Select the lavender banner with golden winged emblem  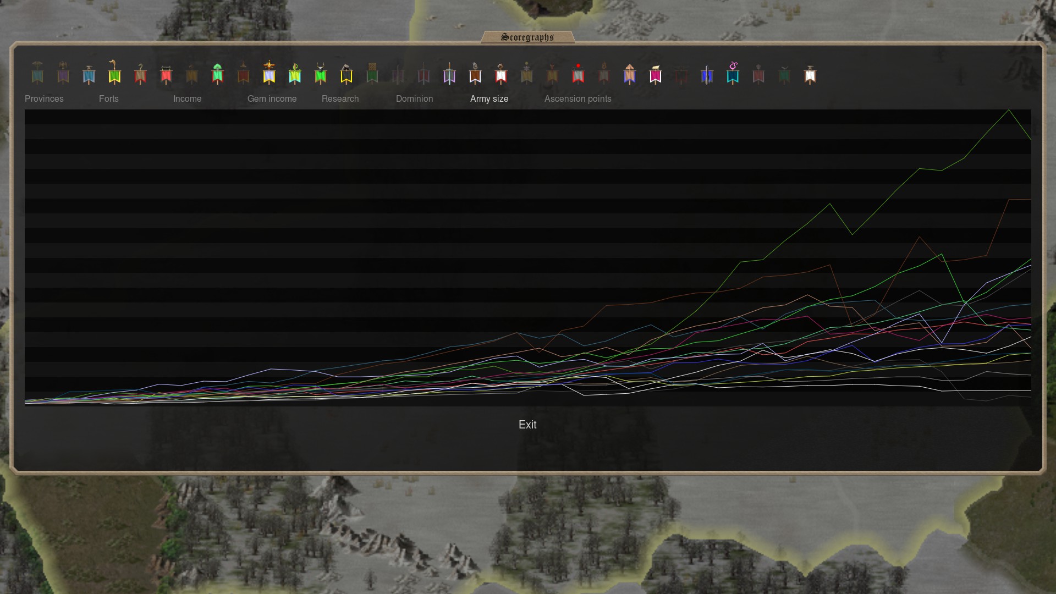(x=269, y=73)
